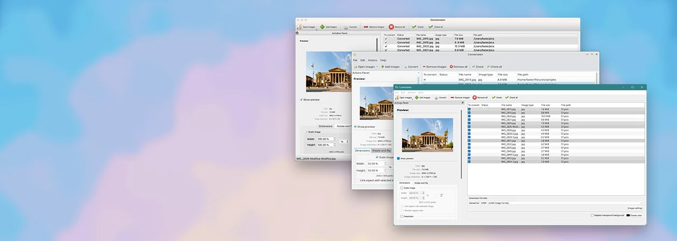
Task: Open the Edit menu in the middle window
Action: [363, 60]
